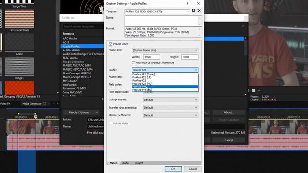Click the Search render templates field
This screenshot has width=308, height=173.
83,26
